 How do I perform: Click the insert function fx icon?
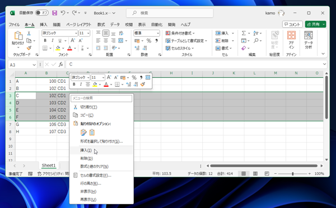pyautogui.click(x=61, y=64)
